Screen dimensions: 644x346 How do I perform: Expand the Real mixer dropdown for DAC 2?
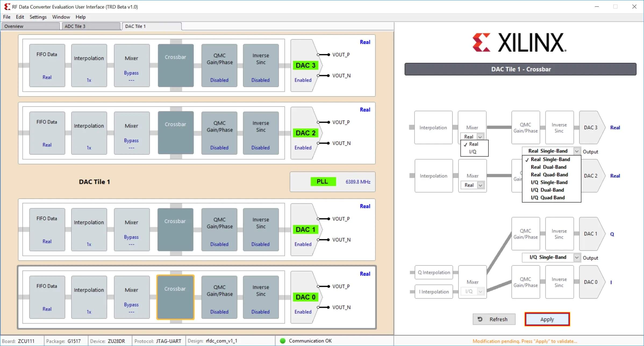[x=480, y=185]
